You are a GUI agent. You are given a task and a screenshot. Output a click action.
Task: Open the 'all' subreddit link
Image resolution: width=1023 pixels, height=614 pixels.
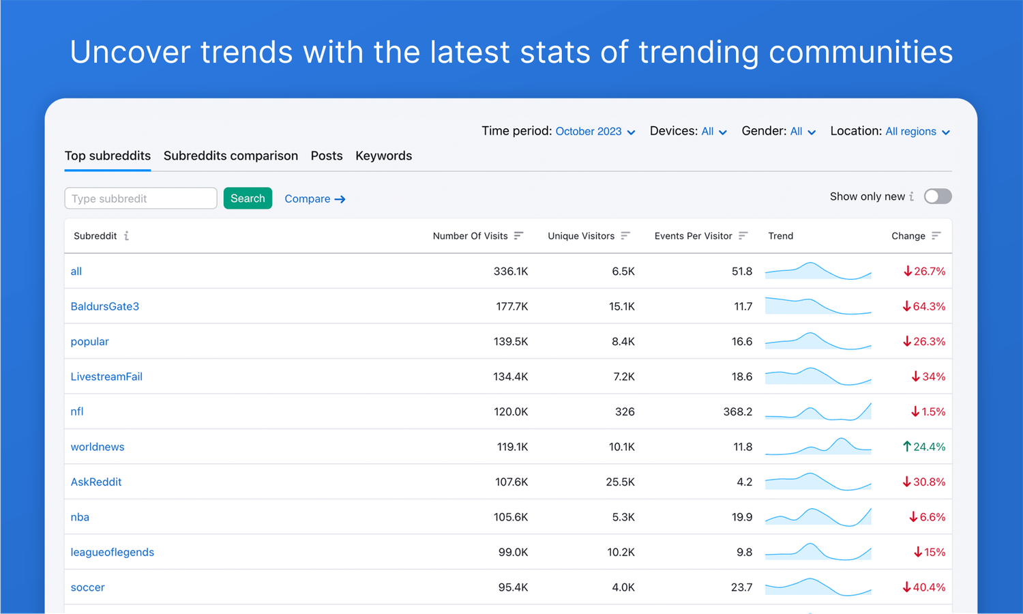point(76,272)
